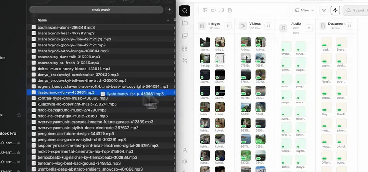This screenshot has width=368, height=172.
Task: Click the Videos column header icon
Action: (243, 26)
